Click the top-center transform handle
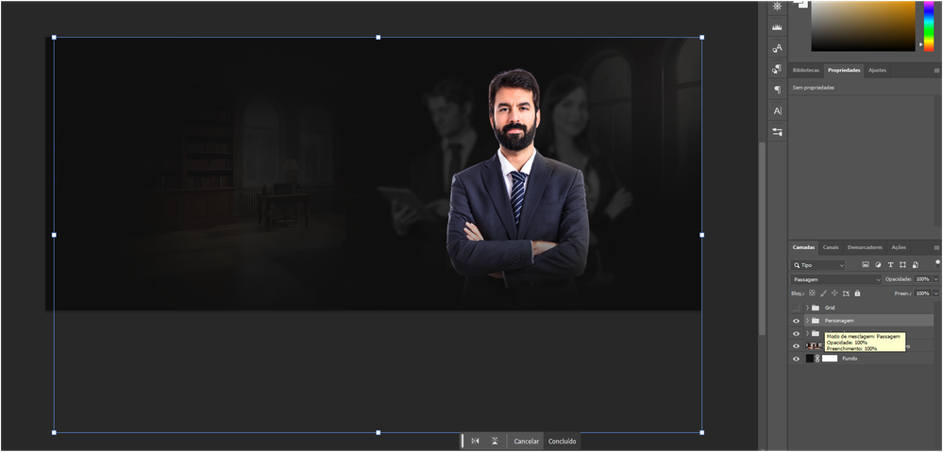The height and width of the screenshot is (452, 943). (378, 37)
